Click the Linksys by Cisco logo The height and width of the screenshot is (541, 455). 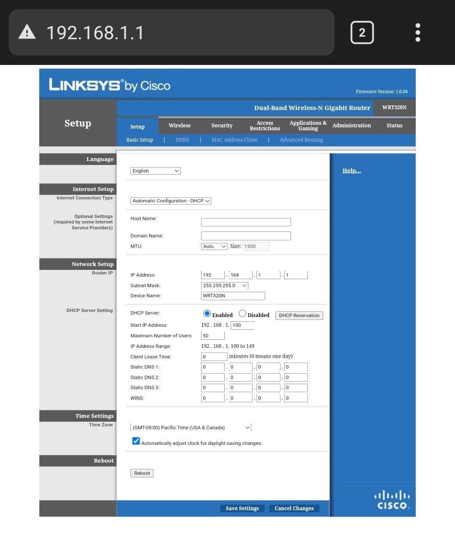110,85
